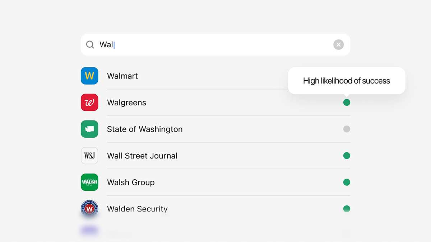Click the Walmart company logo icon
This screenshot has height=242, width=431.
[89, 76]
